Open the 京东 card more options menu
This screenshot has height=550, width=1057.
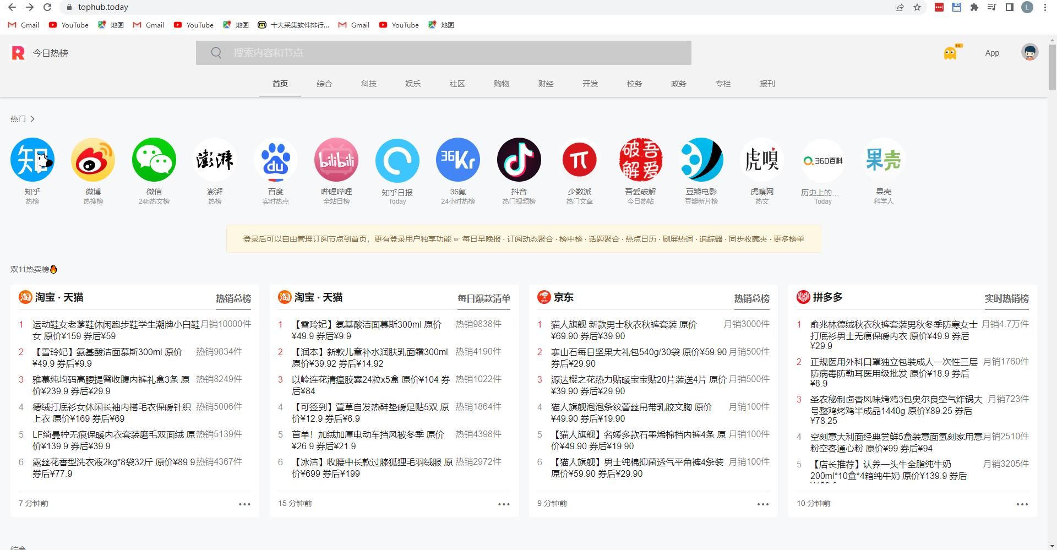(x=762, y=504)
